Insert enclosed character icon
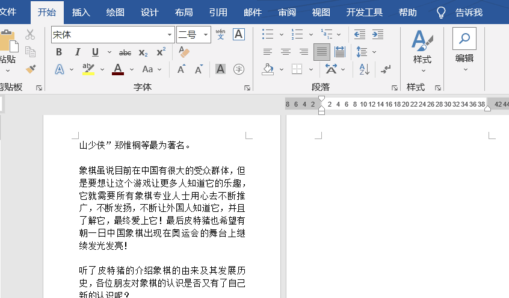Image resolution: width=509 pixels, height=298 pixels. point(239,69)
